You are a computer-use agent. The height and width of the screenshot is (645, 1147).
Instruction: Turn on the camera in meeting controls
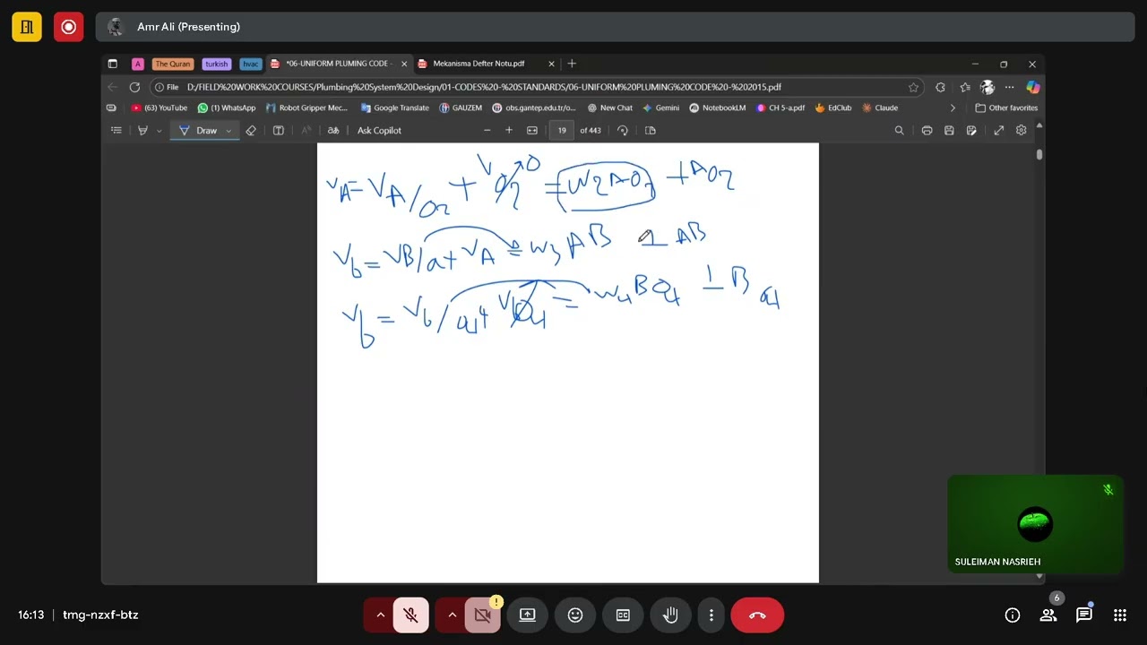tap(483, 615)
